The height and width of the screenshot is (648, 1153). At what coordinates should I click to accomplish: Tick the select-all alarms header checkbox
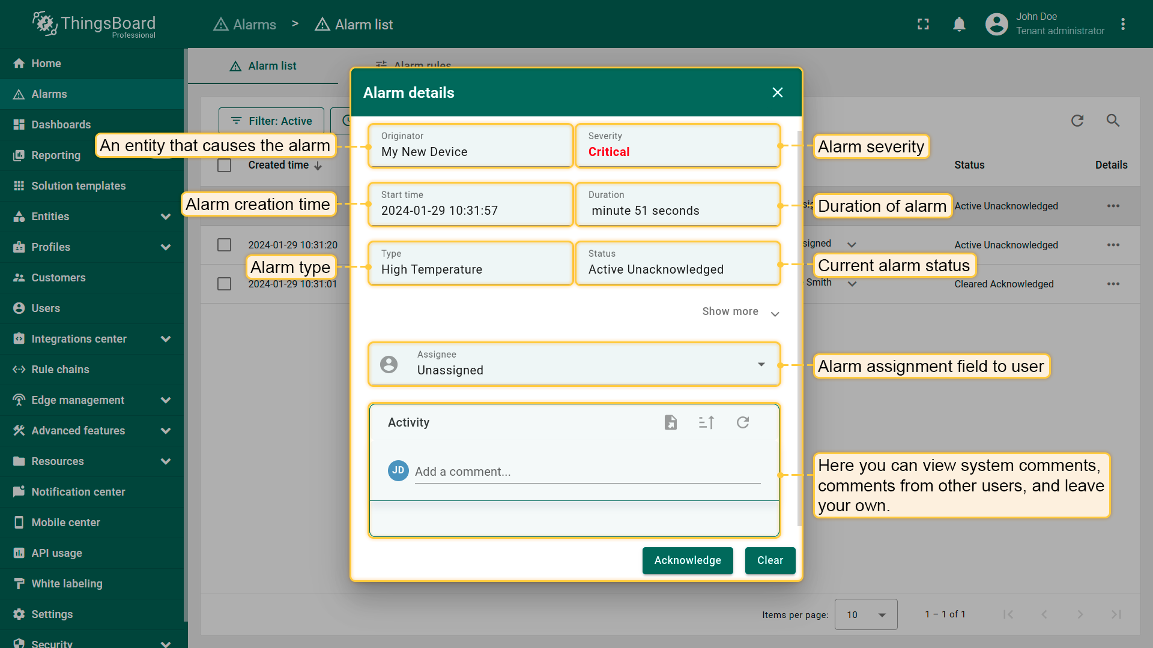pos(224,165)
